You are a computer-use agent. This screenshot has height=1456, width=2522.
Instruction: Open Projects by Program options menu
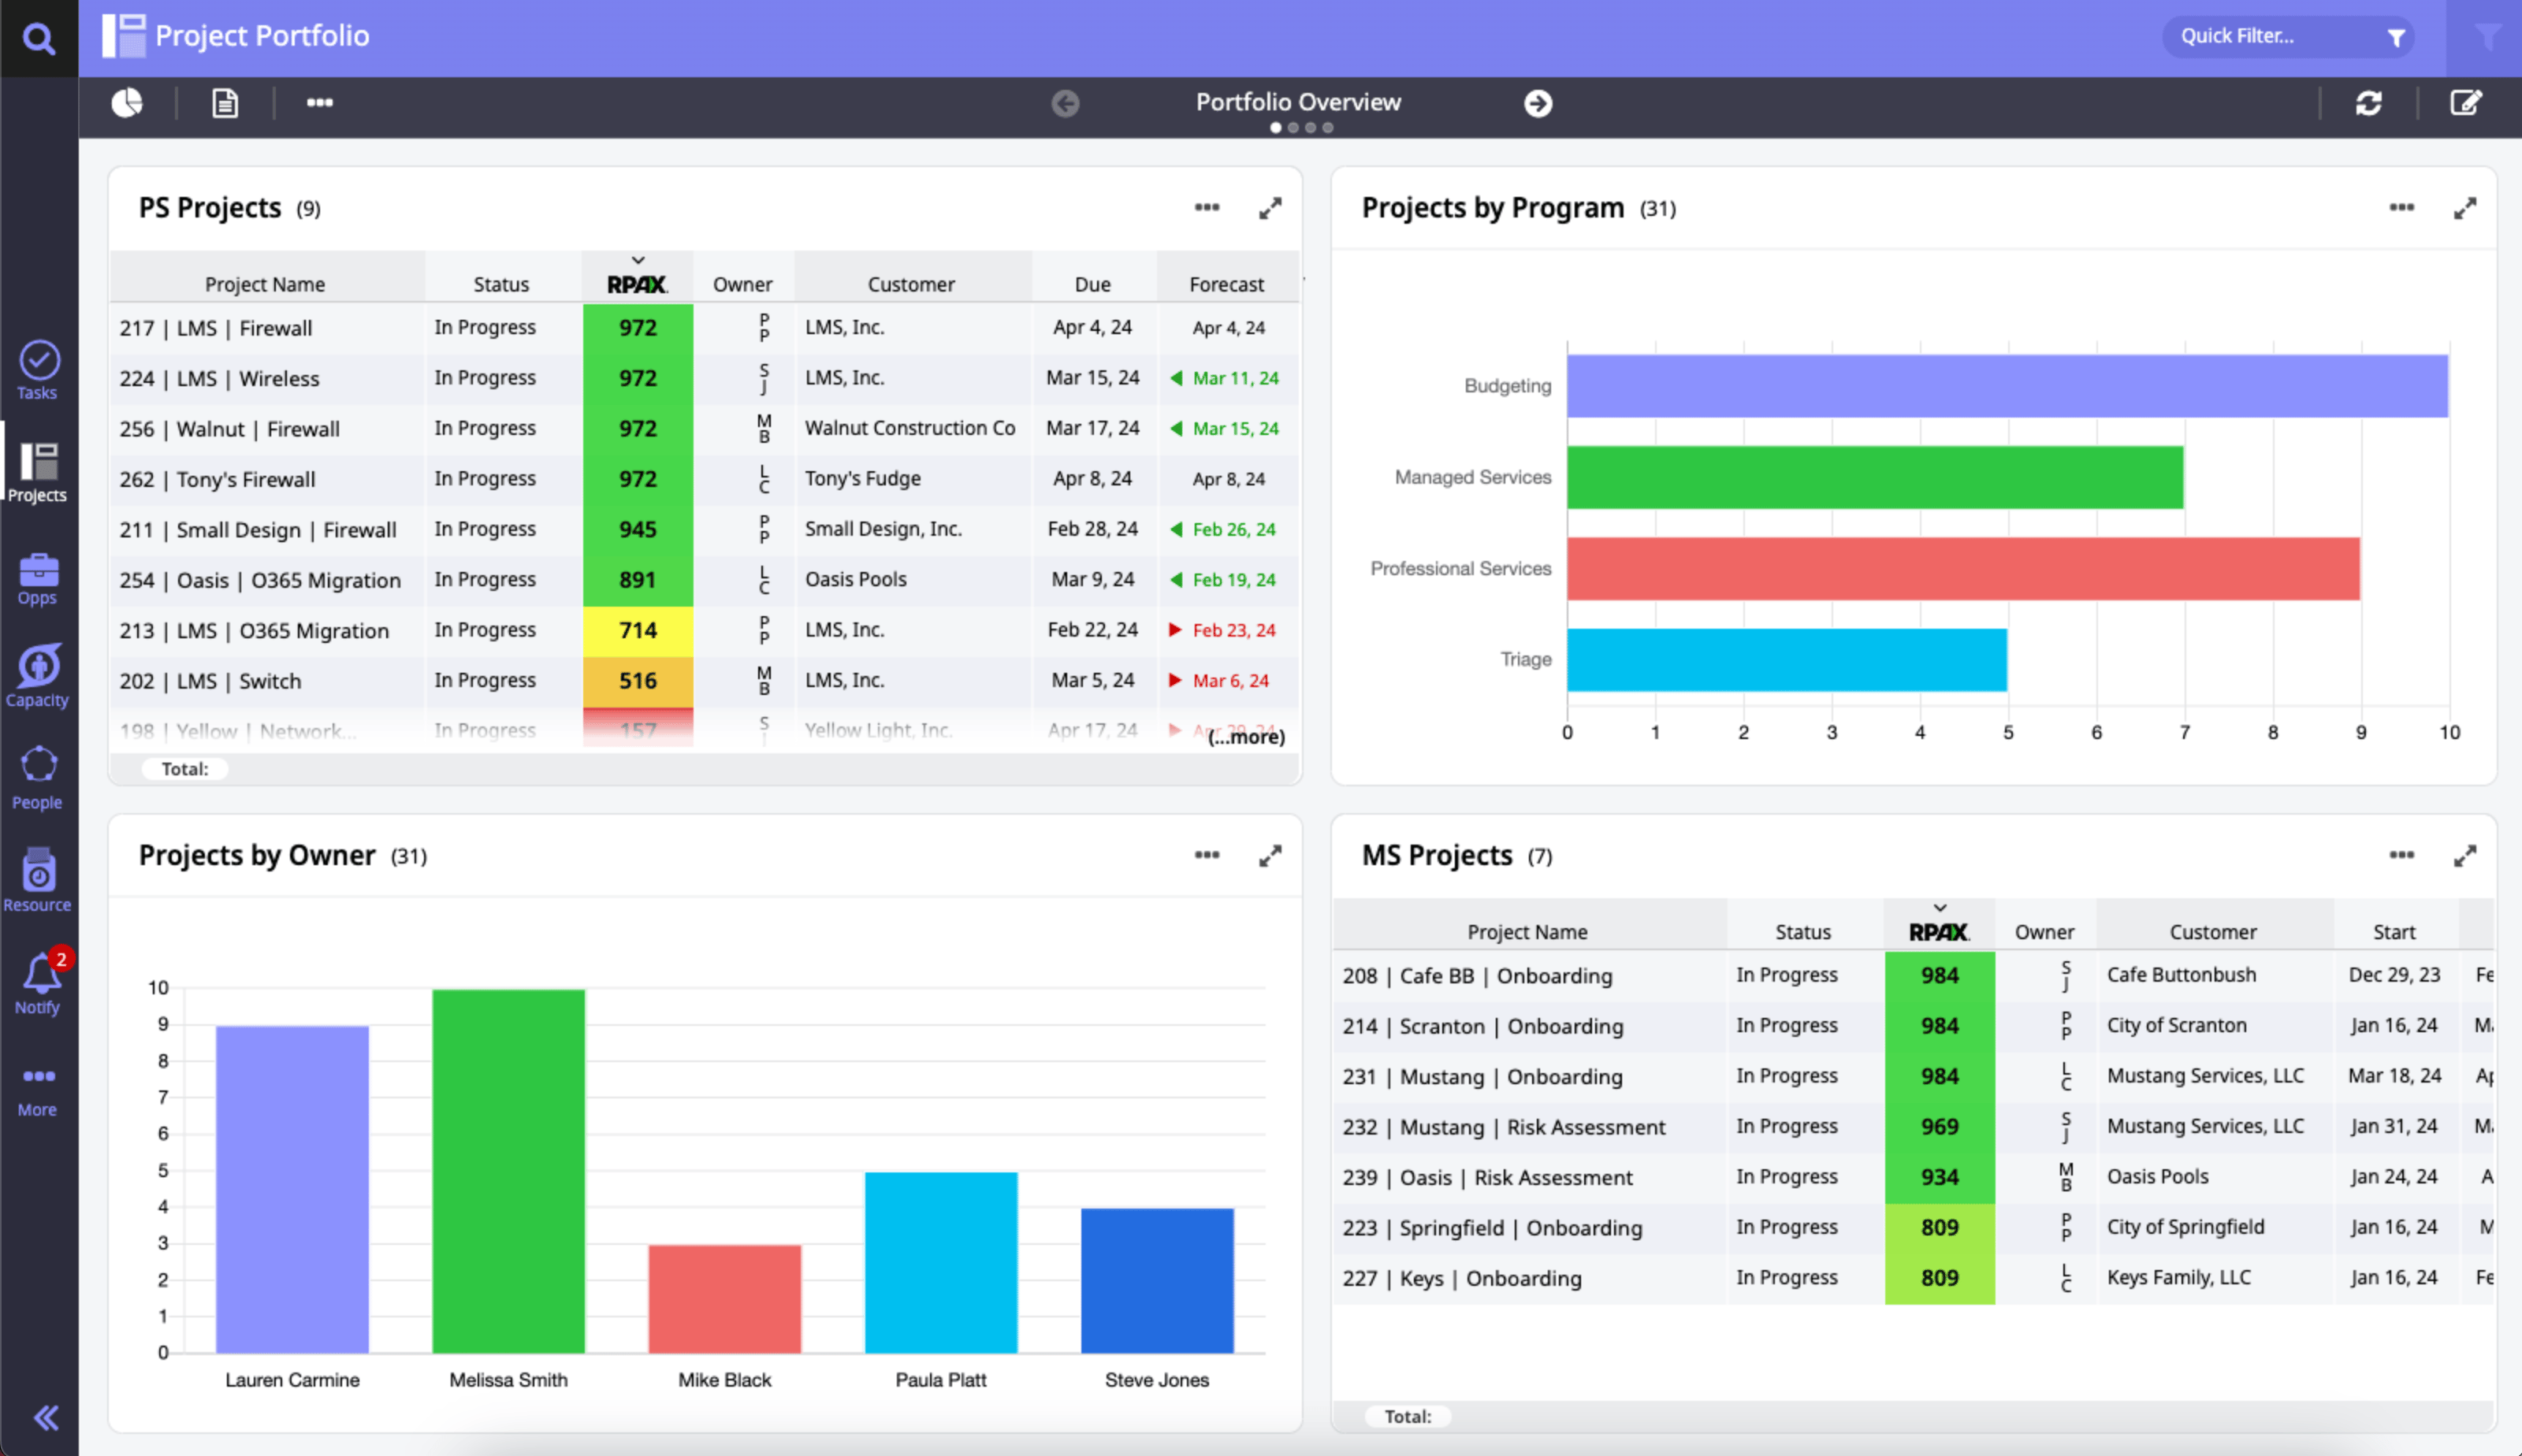tap(2401, 208)
